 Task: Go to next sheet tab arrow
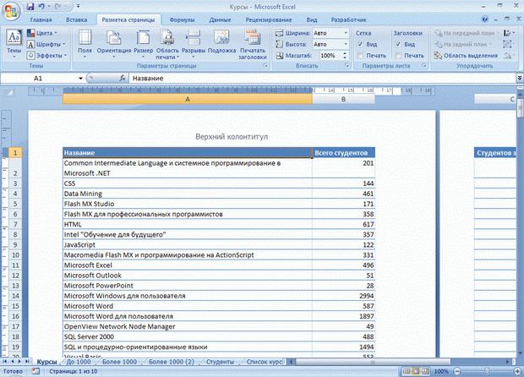(x=19, y=362)
